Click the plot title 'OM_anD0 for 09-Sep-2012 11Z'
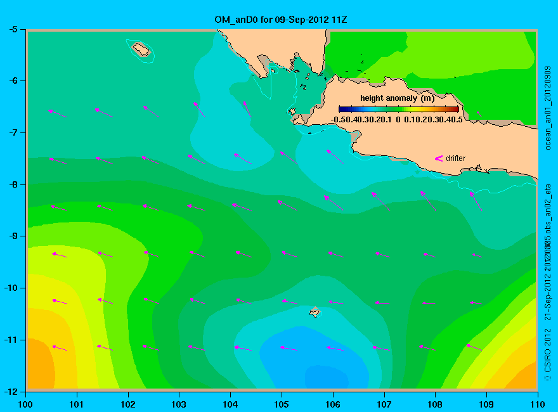Viewport: 558px width, 412px height. click(x=280, y=20)
